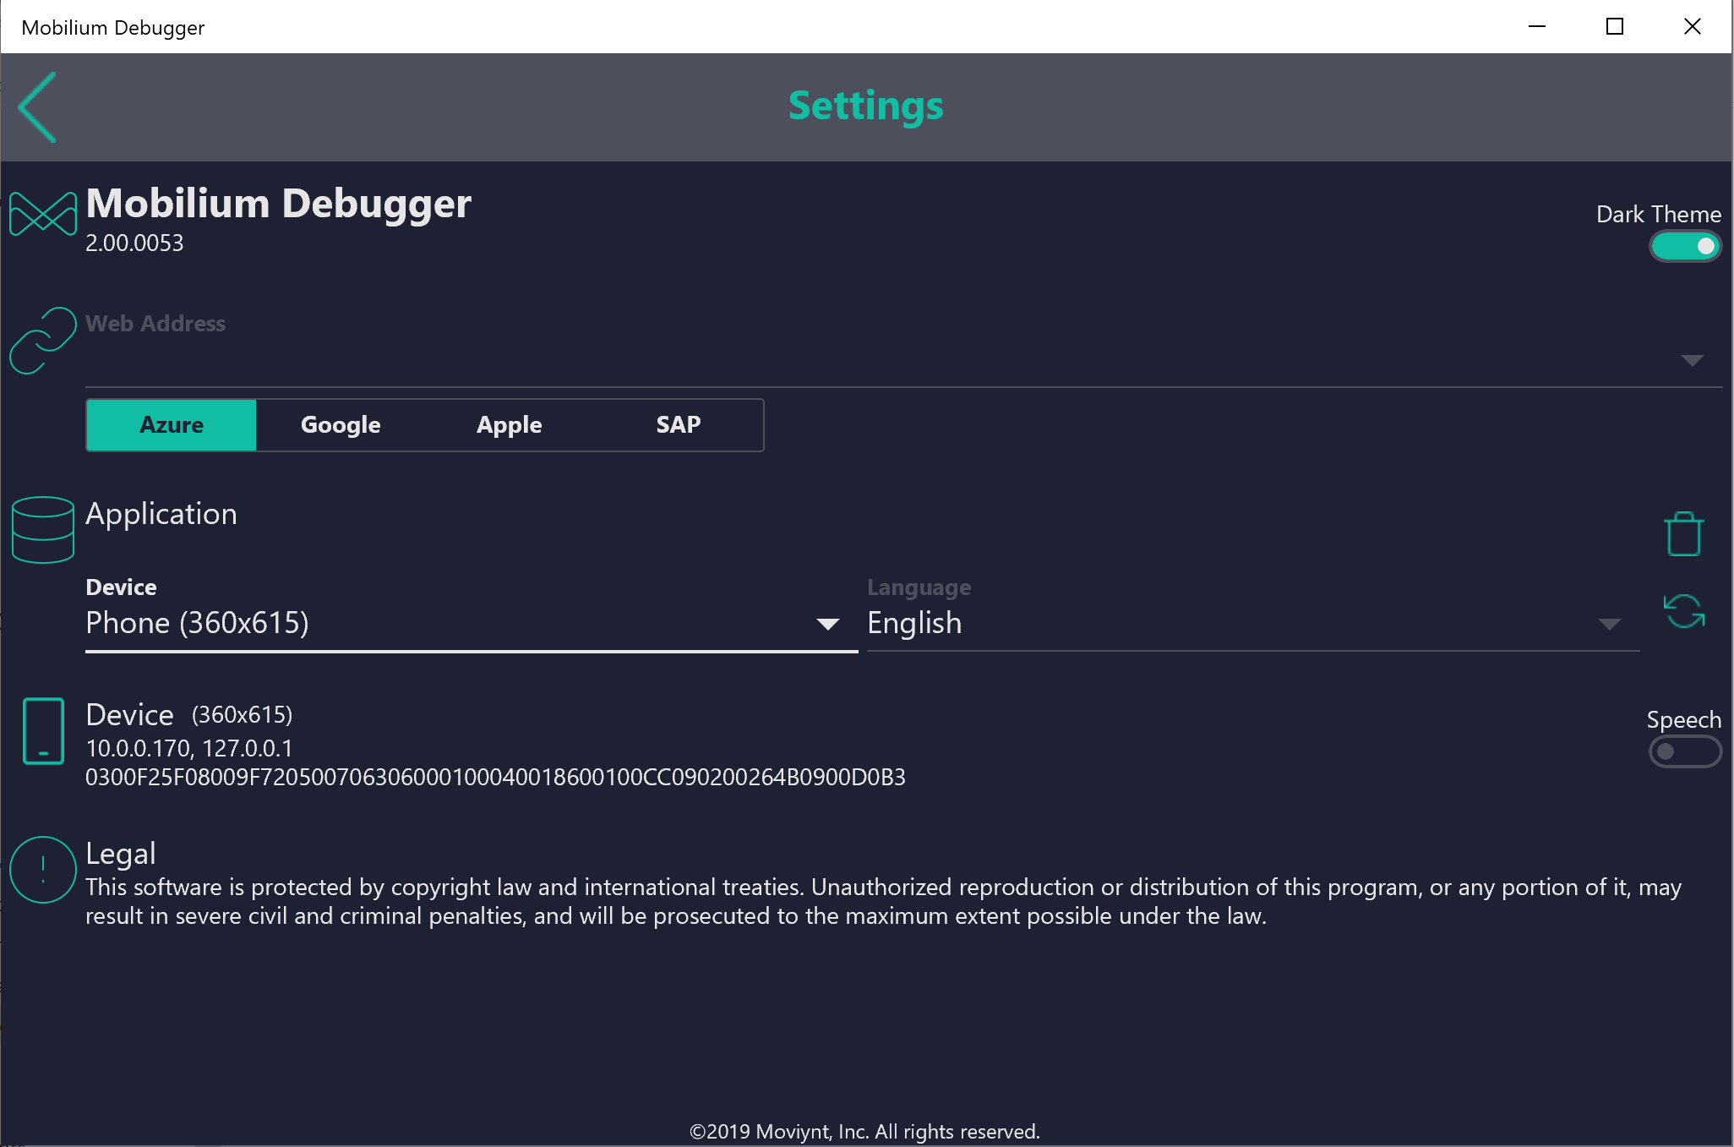This screenshot has height=1147, width=1734.
Task: Go back using the left chevron arrow
Action: coord(38,107)
